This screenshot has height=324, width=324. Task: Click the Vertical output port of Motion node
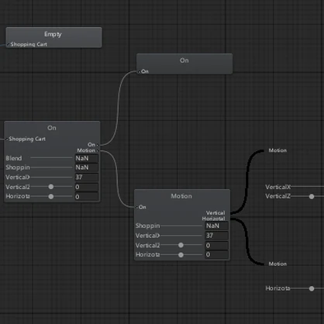[x=215, y=213]
